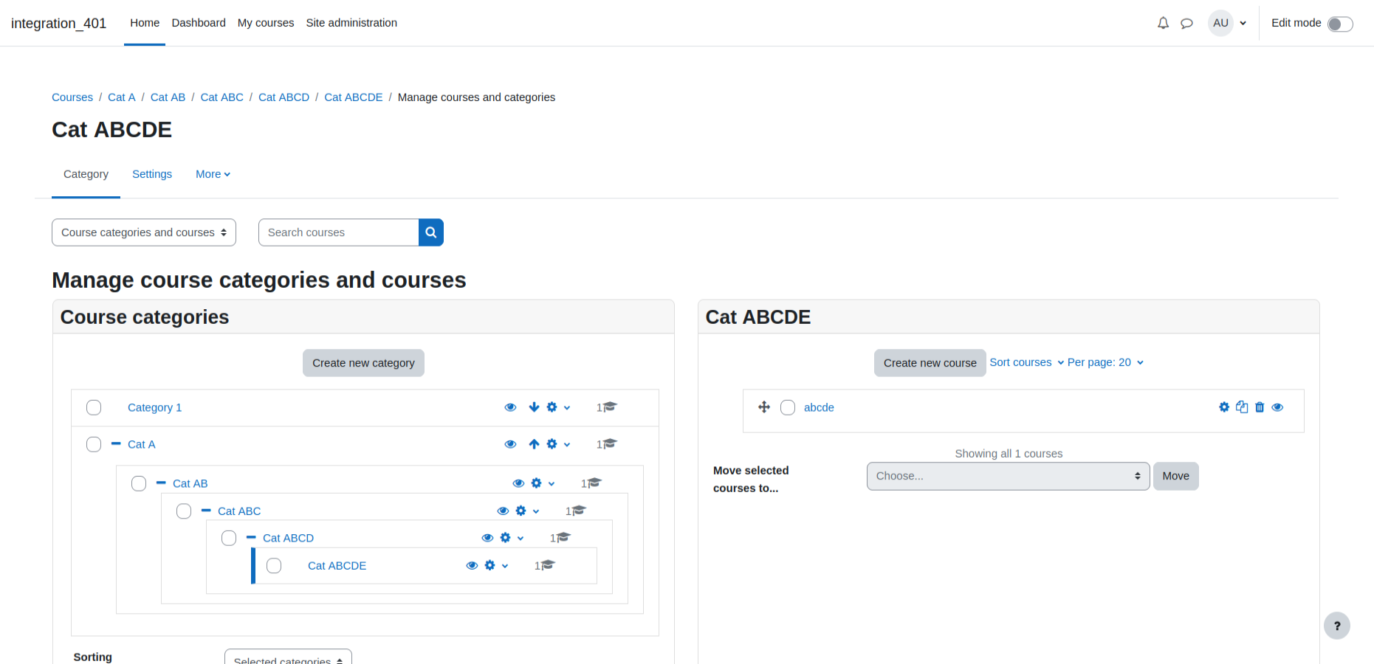Click the magnifier search courses button

tap(431, 232)
